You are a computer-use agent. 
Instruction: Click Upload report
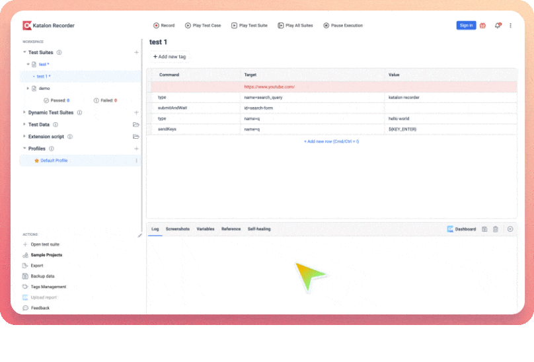pos(40,297)
